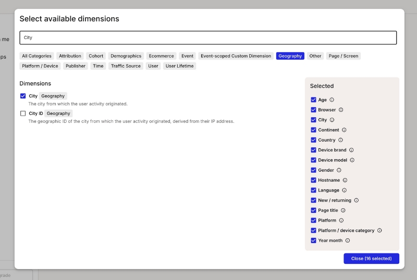Choose Event-scoped Custom Dimension filter
Image resolution: width=417 pixels, height=280 pixels.
pos(236,56)
